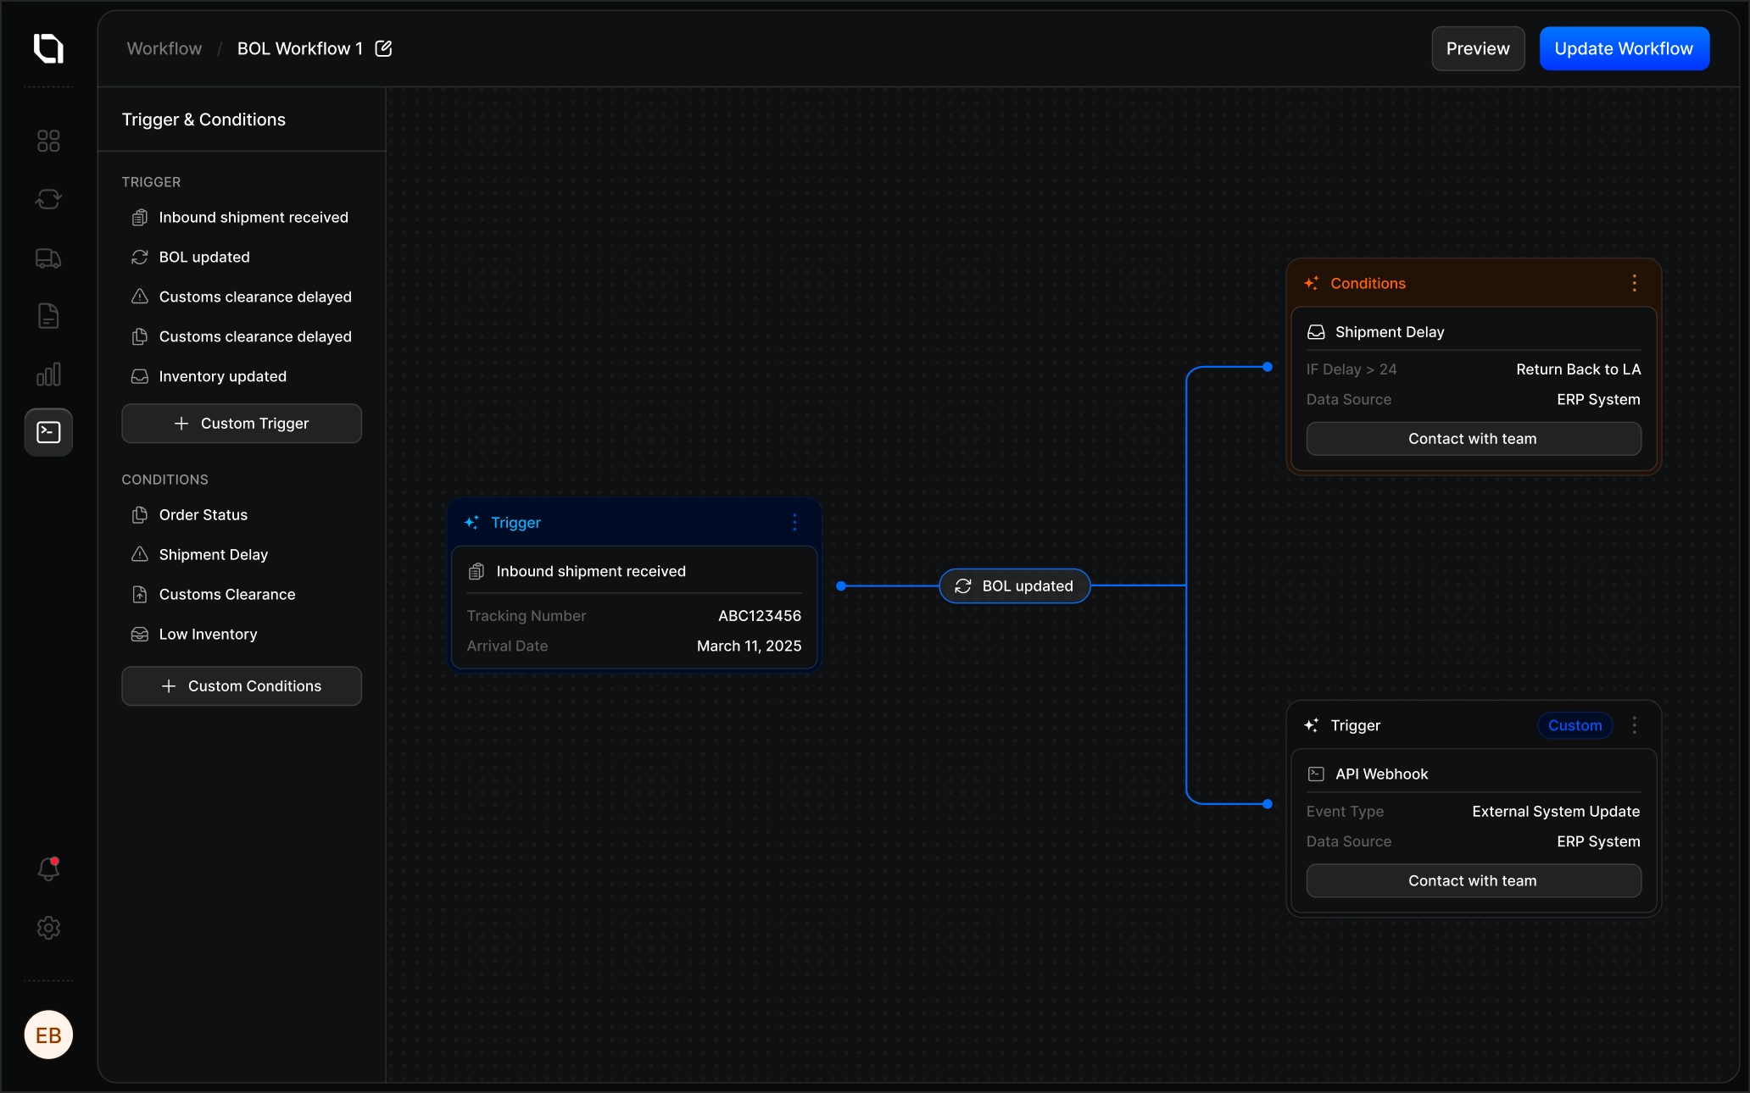Click the edit icon next to BOL Workflow 1
The width and height of the screenshot is (1750, 1093).
(383, 48)
